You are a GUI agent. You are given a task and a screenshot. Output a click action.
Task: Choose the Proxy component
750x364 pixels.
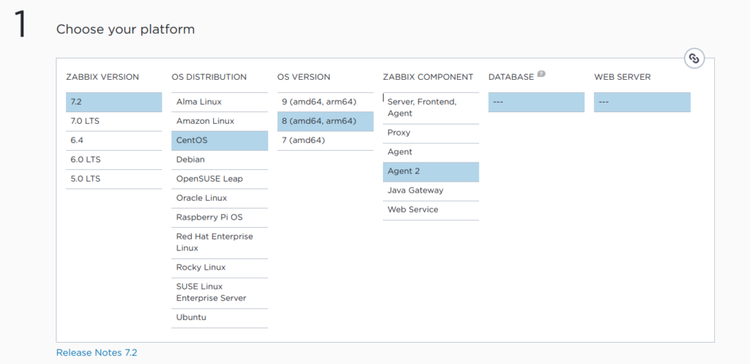431,133
